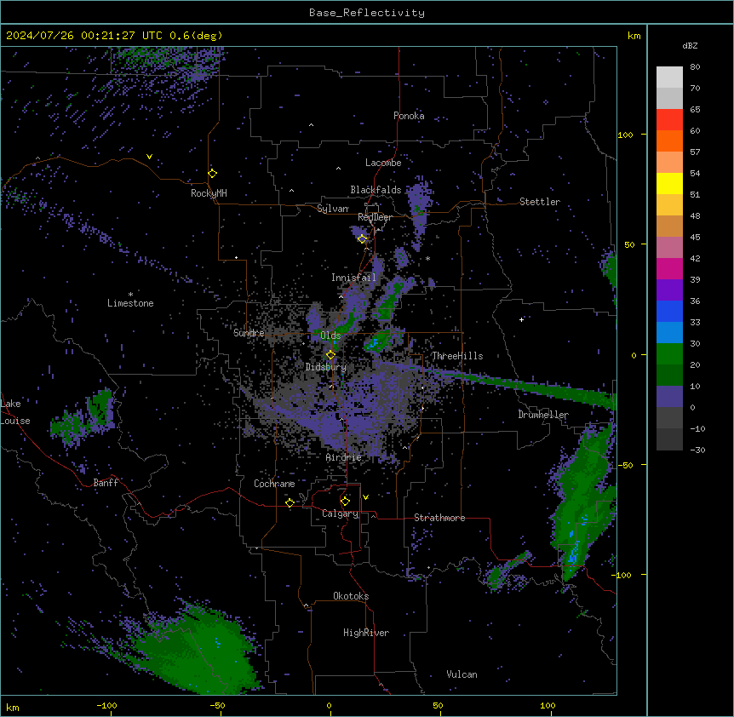This screenshot has width=734, height=717.
Task: Click the Limestone label
Action: tap(130, 303)
